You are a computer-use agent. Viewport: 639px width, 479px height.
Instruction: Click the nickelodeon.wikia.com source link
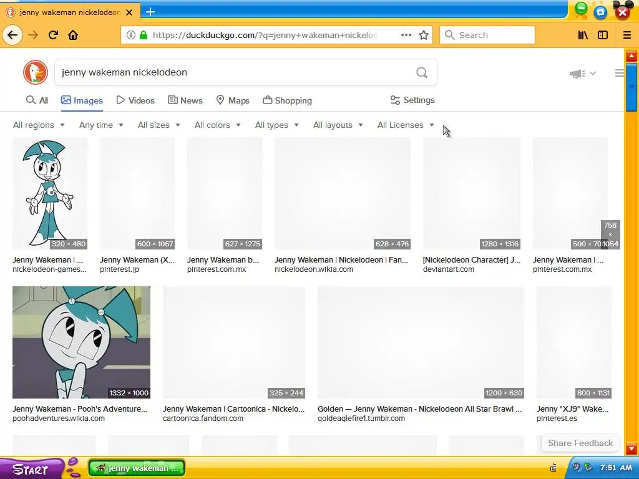pos(314,269)
